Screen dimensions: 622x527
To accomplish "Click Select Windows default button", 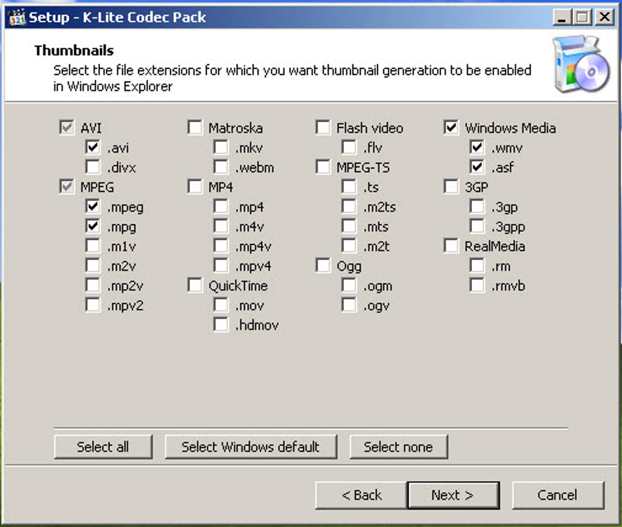I will (x=250, y=447).
